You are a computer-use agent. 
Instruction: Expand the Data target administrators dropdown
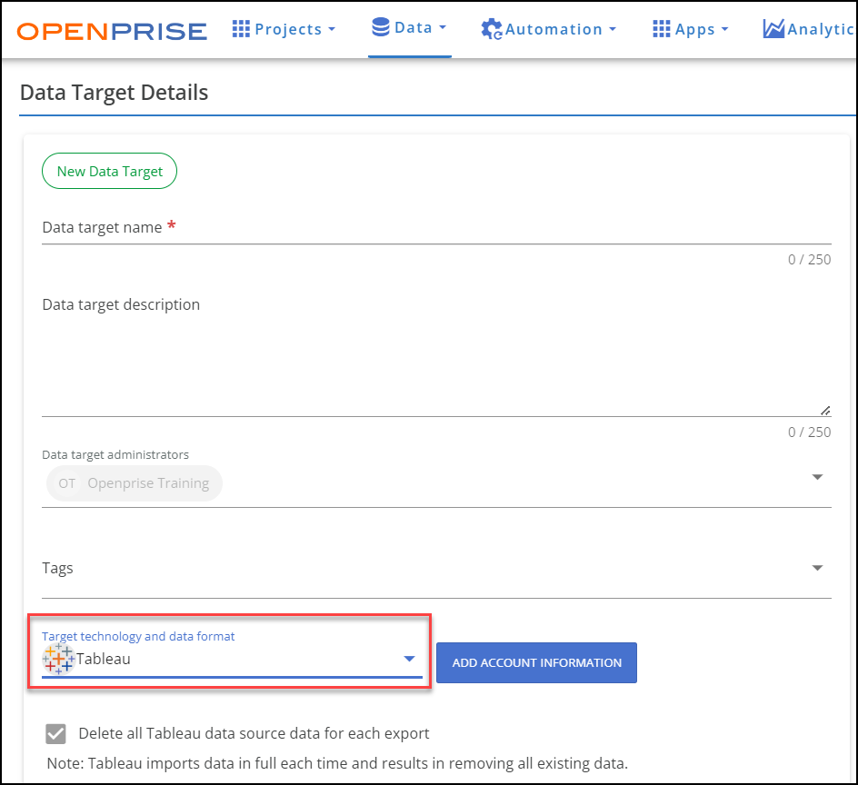(817, 477)
